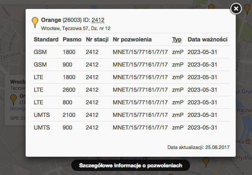
Task: Select the Data ważności column header
Action: pyautogui.click(x=208, y=39)
